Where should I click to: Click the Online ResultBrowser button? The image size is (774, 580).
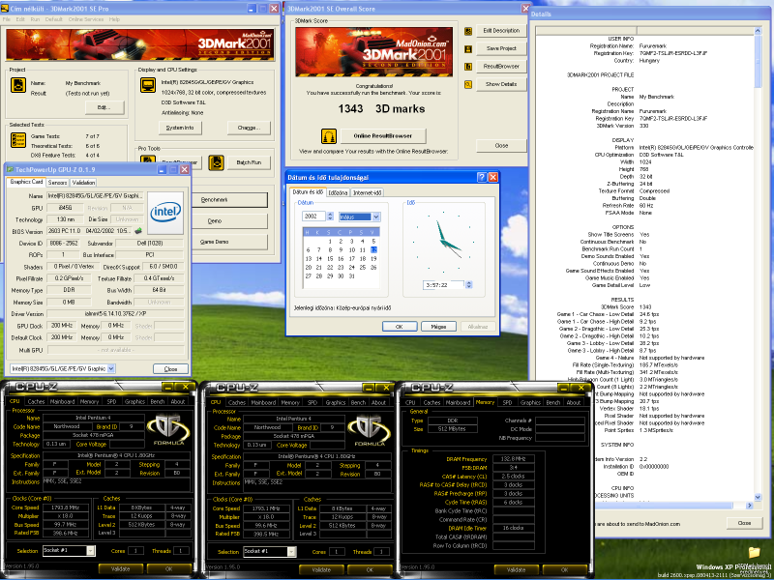click(382, 135)
